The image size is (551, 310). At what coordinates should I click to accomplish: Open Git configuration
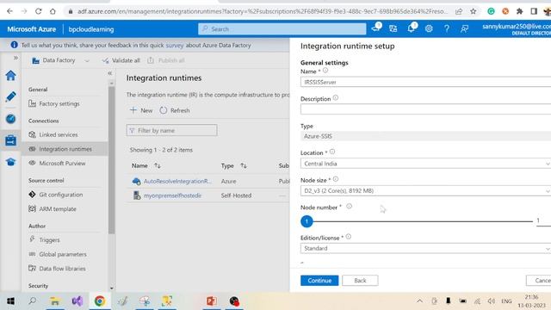point(61,195)
